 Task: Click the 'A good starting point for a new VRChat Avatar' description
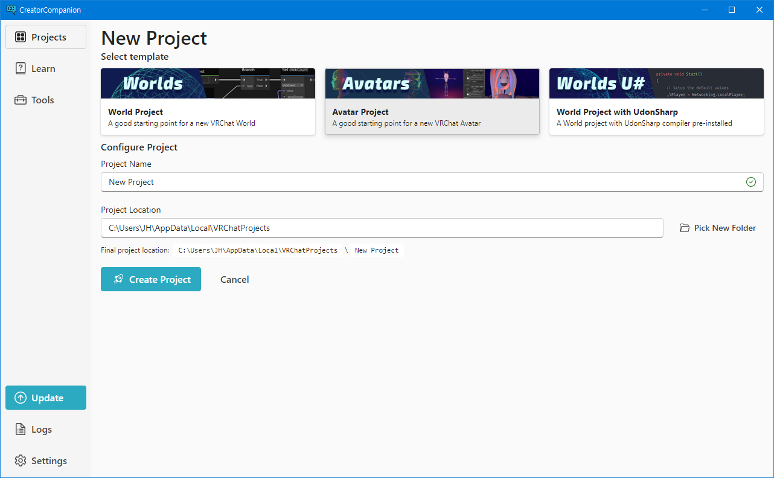tap(406, 123)
